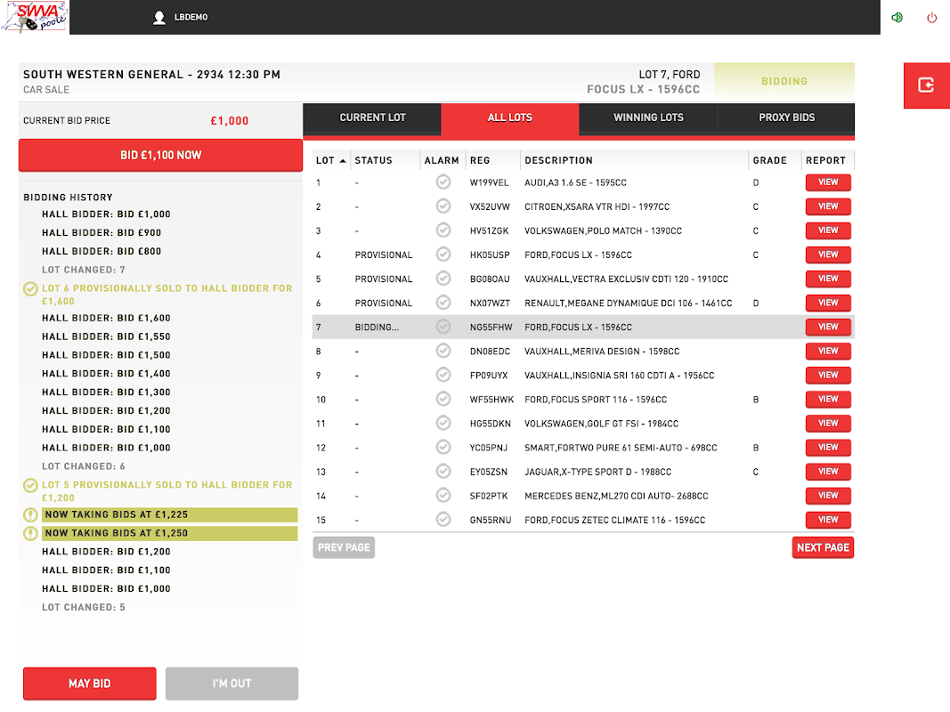Click history entry HALL BIDDER: BID £1,550

click(106, 336)
